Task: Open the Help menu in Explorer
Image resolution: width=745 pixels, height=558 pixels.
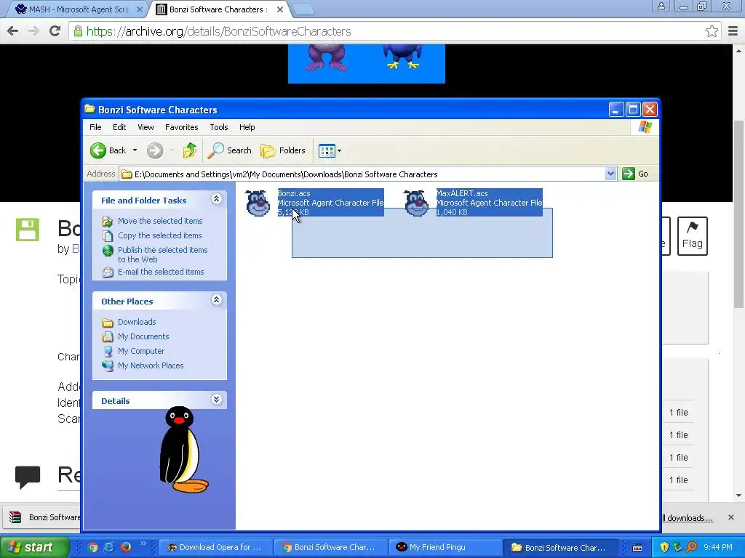Action: (247, 127)
